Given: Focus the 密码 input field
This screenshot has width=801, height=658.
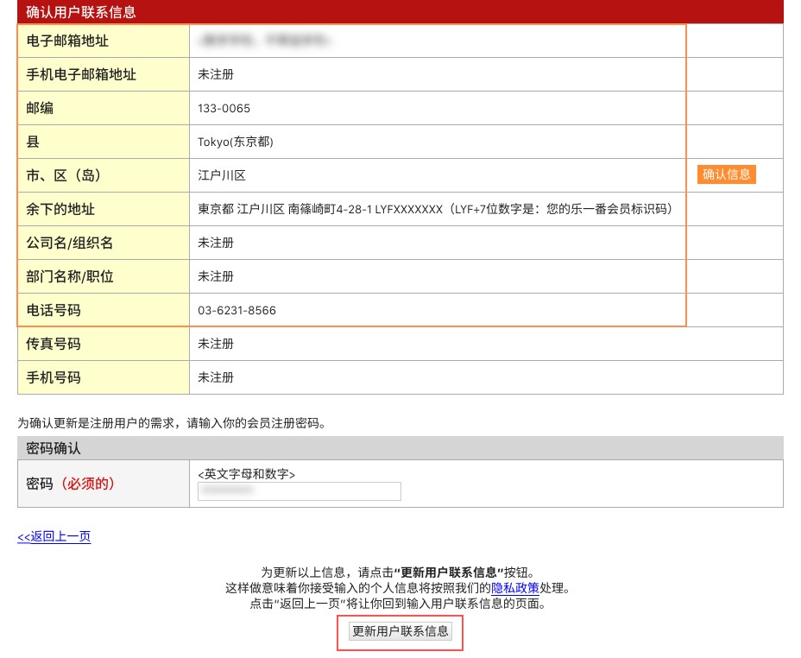Looking at the screenshot, I should click(x=300, y=491).
